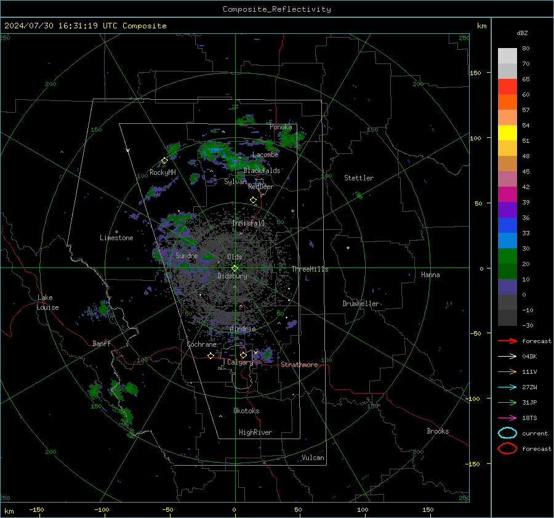The width and height of the screenshot is (554, 518).
Task: Click the Sundre label
Action: tap(187, 255)
